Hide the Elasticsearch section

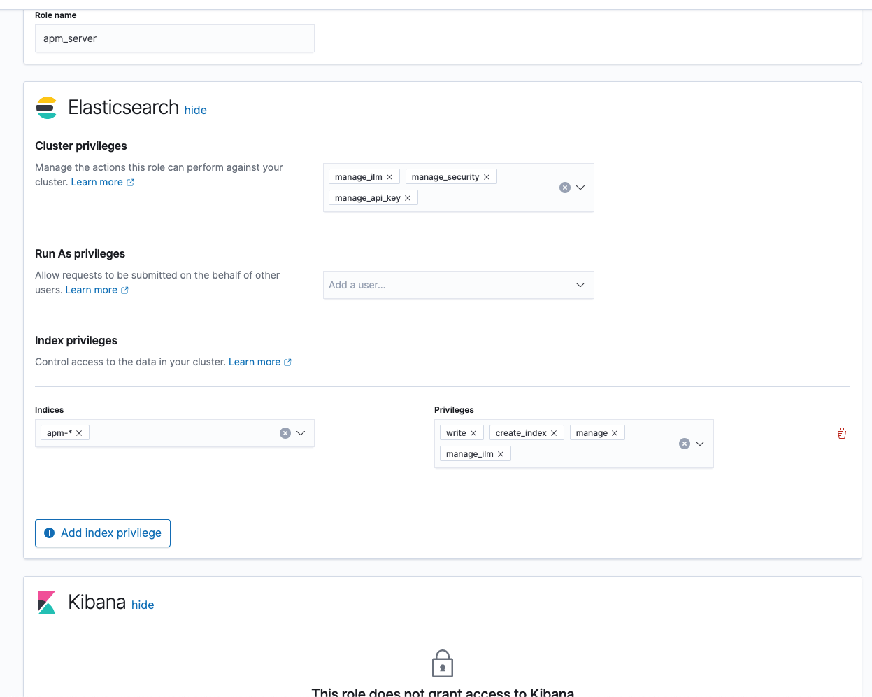[196, 110]
